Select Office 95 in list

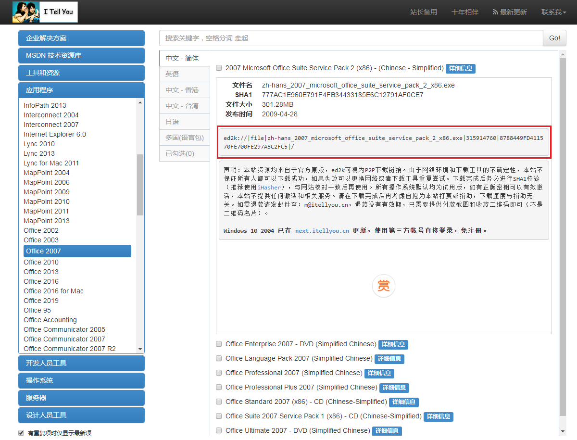(37, 310)
